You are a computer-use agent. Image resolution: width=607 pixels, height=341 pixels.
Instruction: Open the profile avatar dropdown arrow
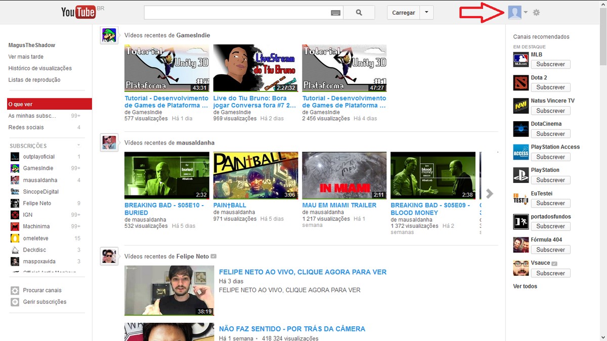tap(525, 12)
